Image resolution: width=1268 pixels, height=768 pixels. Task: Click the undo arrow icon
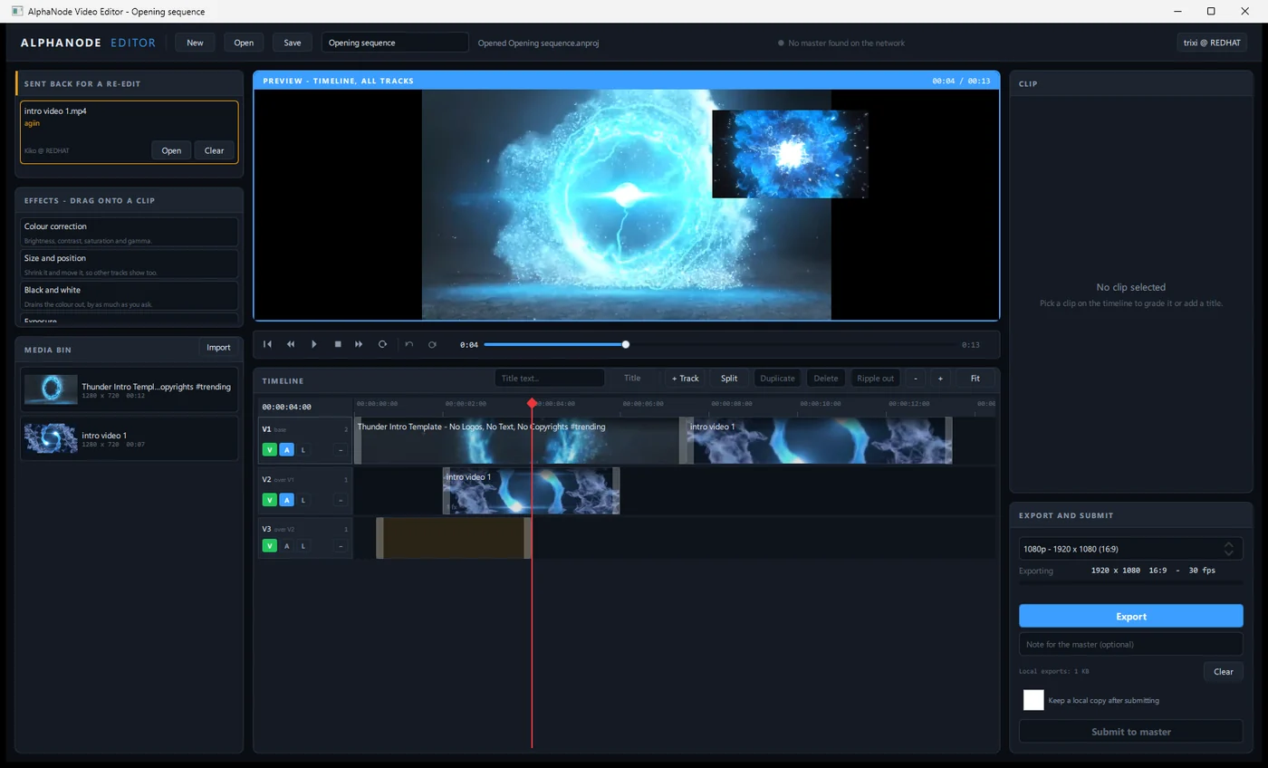point(409,344)
